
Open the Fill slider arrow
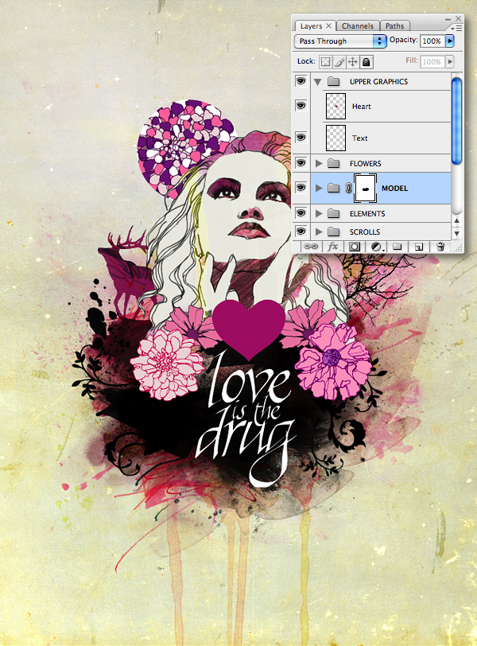[x=450, y=61]
